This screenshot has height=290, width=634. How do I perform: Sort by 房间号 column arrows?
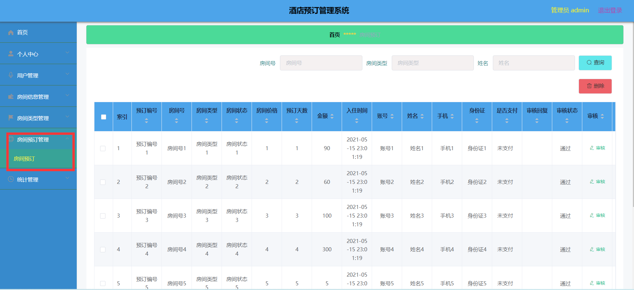[177, 121]
